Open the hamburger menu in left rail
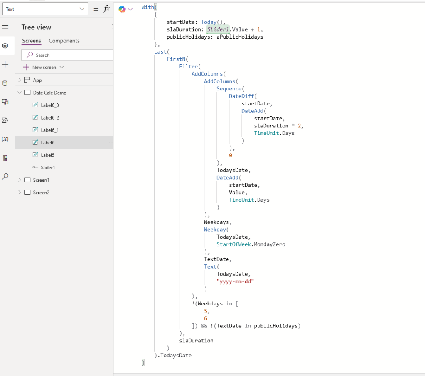Image resolution: width=425 pixels, height=376 pixels. click(x=5, y=27)
